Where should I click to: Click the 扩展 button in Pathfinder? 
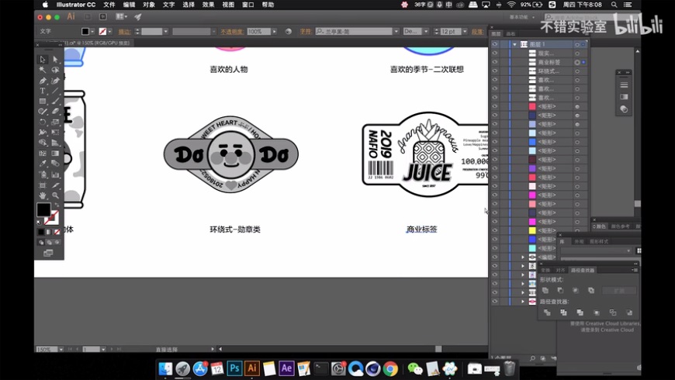pyautogui.click(x=618, y=291)
